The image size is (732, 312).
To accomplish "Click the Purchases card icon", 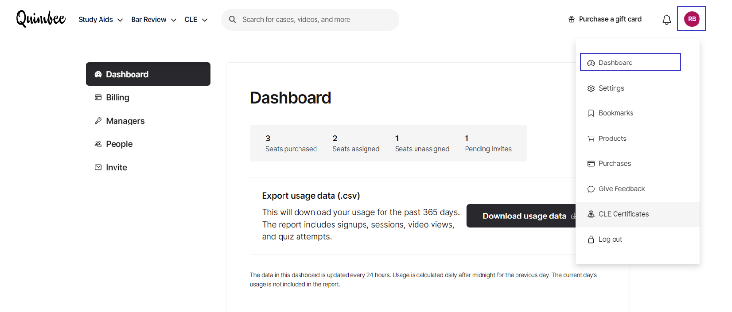I will [x=591, y=164].
